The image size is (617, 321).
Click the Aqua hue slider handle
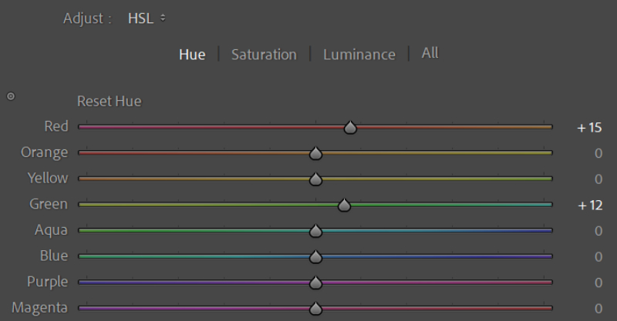click(315, 230)
